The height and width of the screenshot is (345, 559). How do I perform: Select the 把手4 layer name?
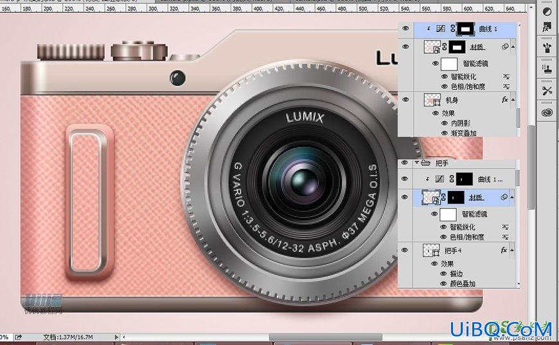(x=453, y=251)
